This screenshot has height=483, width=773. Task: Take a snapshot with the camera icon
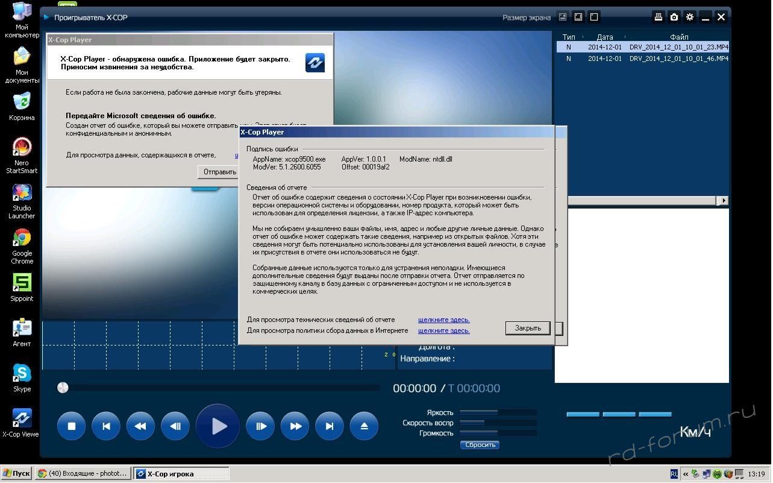674,17
